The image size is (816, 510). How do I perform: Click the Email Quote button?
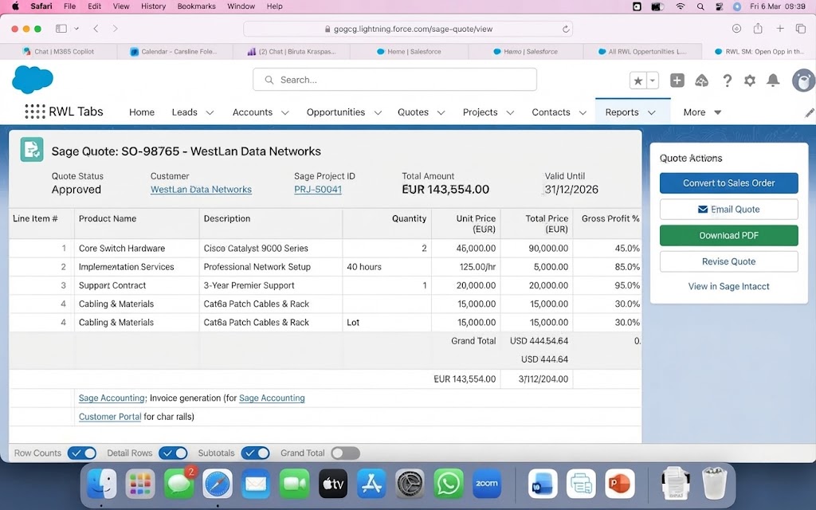(728, 210)
